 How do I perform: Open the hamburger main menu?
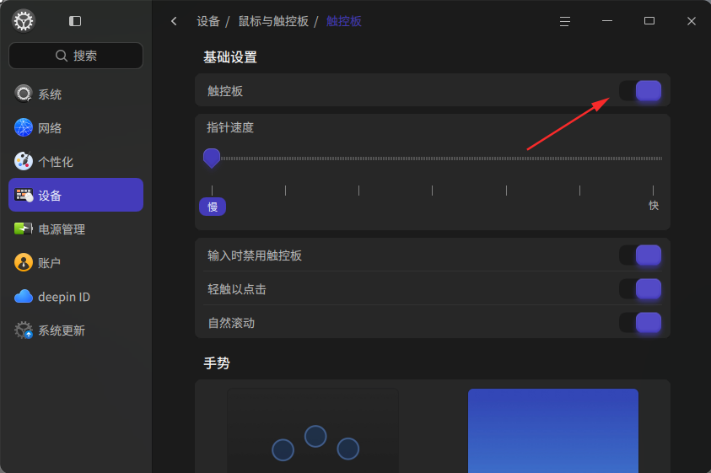click(564, 21)
